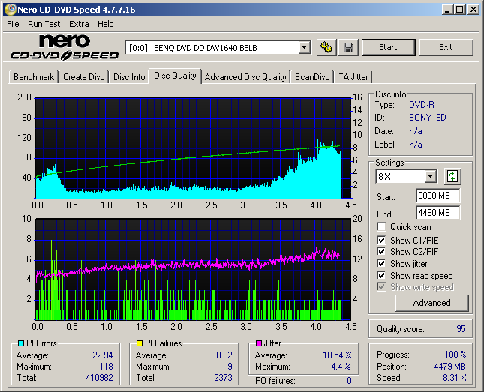Disable Show read speed checkbox

click(x=382, y=276)
